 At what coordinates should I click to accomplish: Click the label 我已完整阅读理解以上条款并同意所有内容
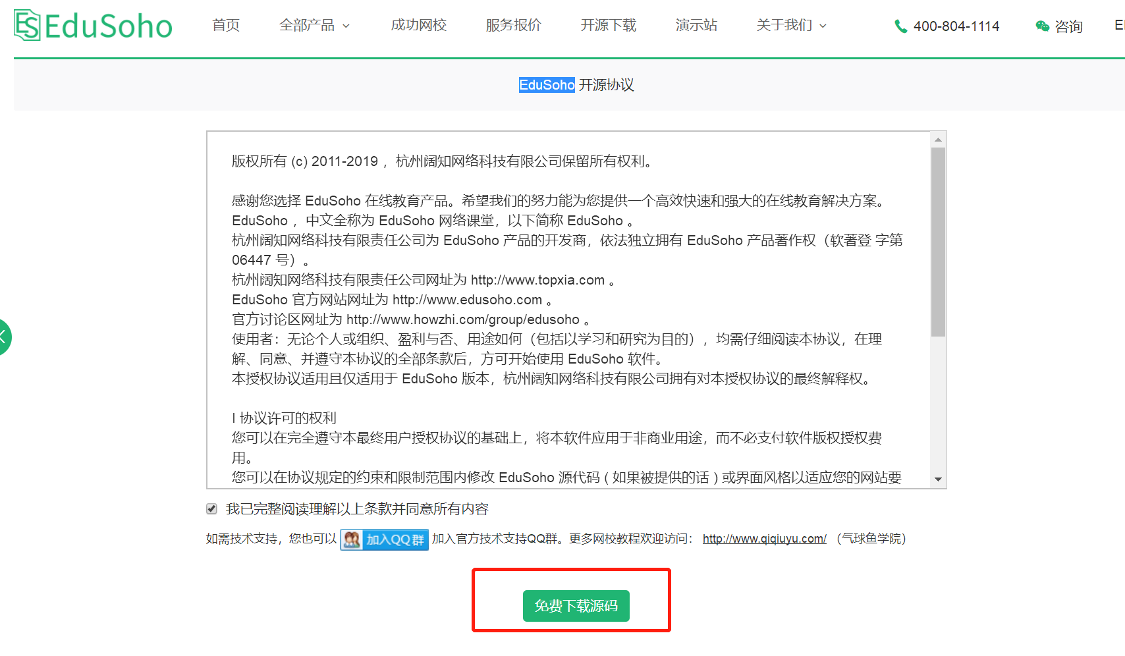pos(357,509)
